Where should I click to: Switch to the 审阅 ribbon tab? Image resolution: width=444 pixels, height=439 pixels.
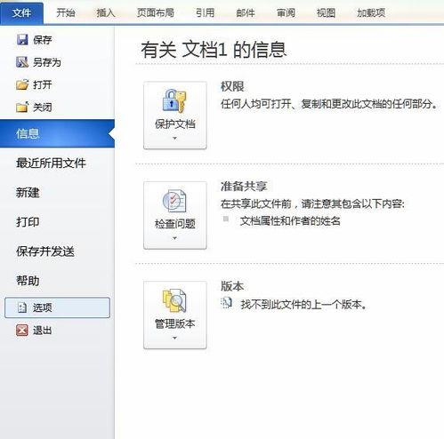[x=286, y=13]
